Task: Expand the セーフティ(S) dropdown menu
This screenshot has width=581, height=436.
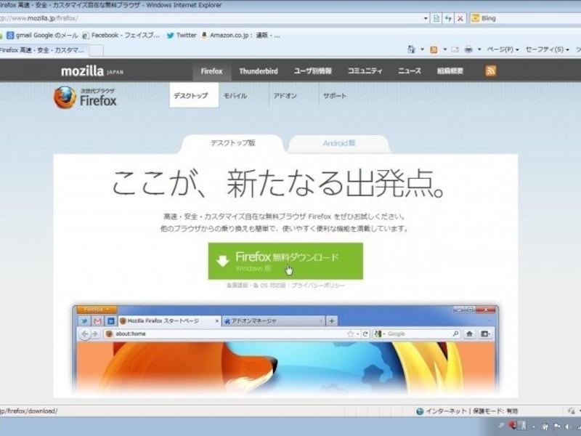Action: pos(543,49)
